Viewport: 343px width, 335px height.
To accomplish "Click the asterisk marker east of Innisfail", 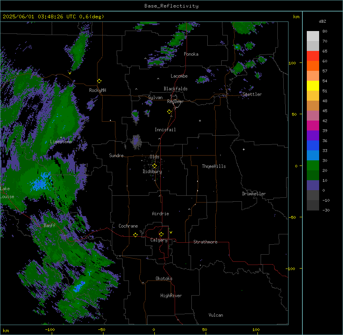I will point(200,121).
